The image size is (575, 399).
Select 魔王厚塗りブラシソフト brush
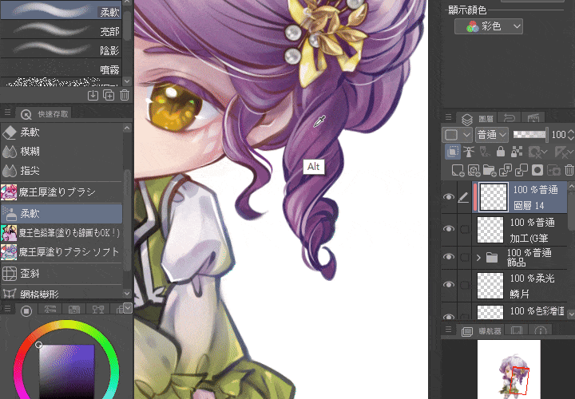pos(61,252)
